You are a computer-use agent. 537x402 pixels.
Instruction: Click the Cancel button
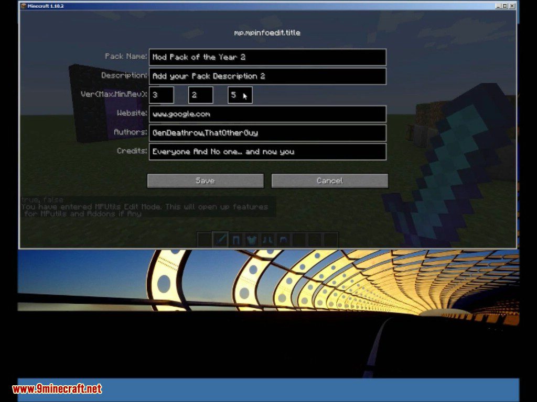pos(330,181)
